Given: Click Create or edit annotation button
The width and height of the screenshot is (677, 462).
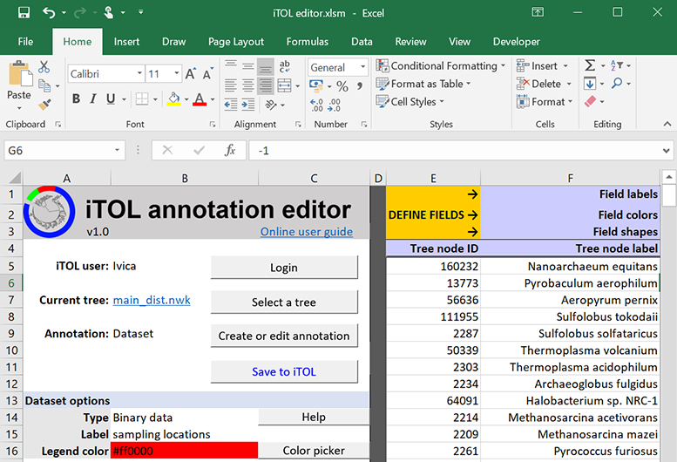Looking at the screenshot, I should pos(284,336).
